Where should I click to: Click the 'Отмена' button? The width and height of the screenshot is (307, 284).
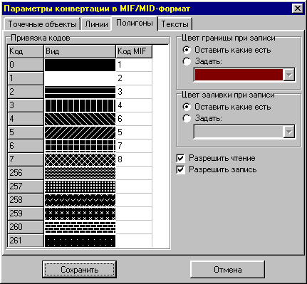pyautogui.click(x=227, y=270)
